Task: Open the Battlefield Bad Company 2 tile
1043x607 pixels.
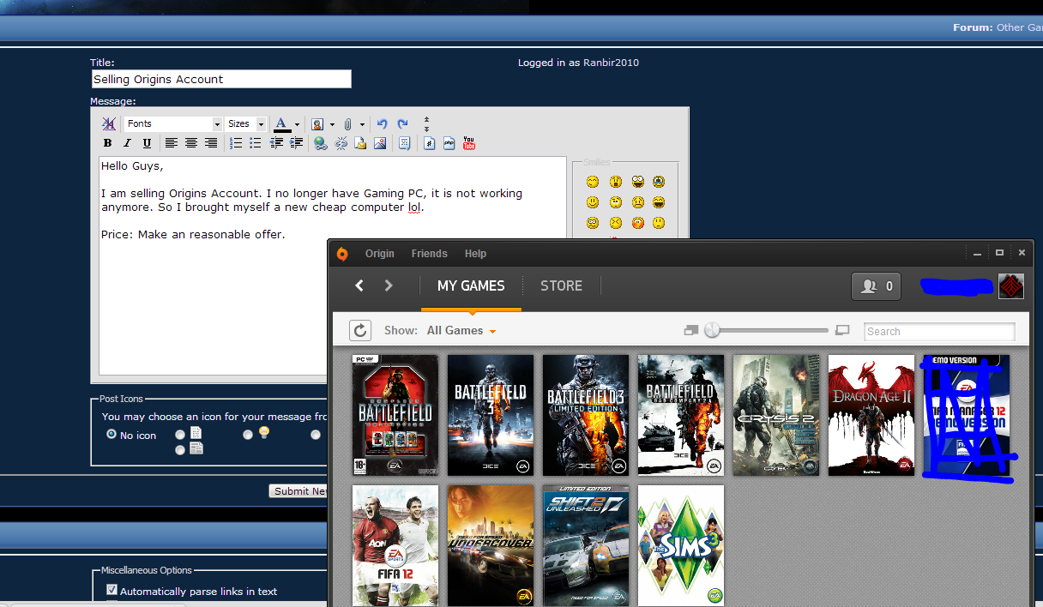Action: 681,416
